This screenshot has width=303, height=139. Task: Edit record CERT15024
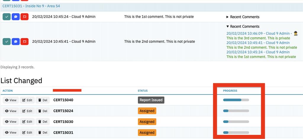point(27,111)
